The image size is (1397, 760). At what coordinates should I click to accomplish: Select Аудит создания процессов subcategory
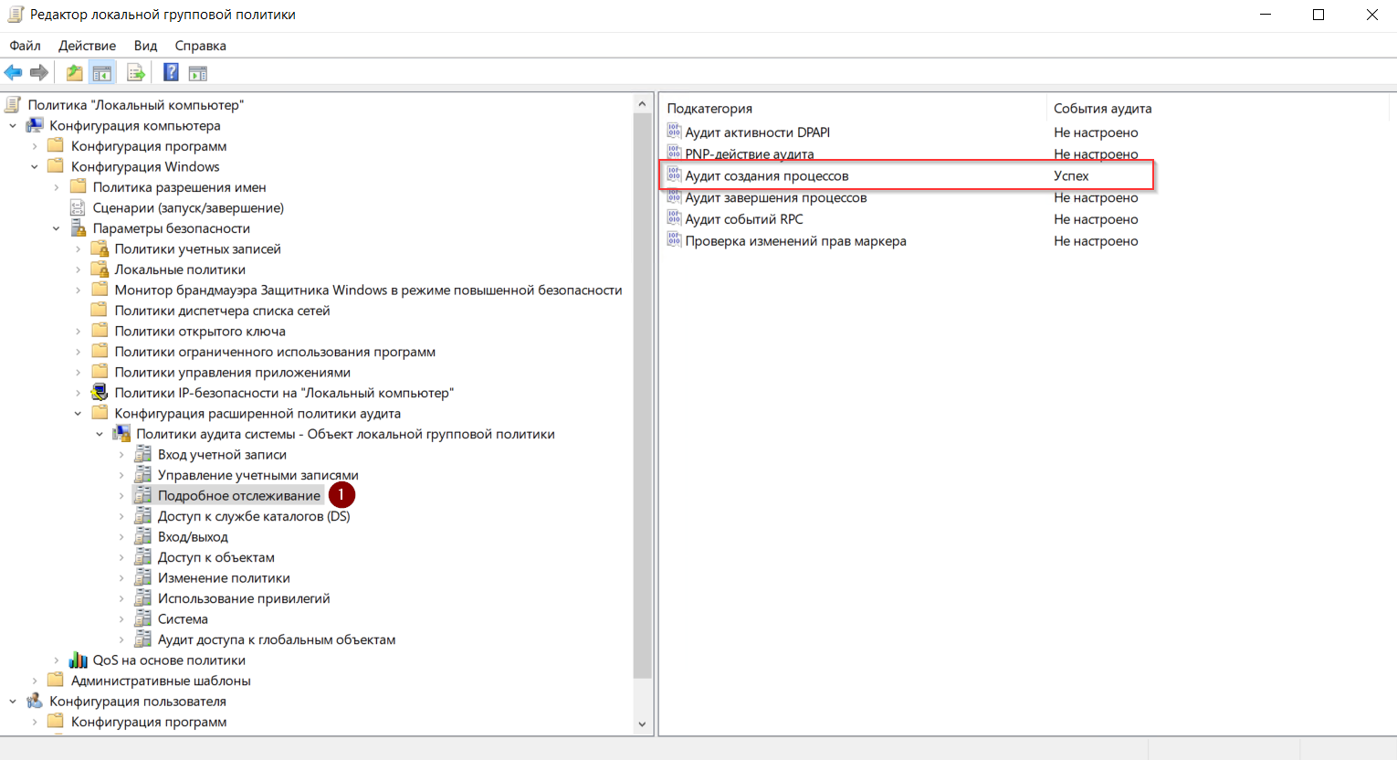click(x=766, y=175)
